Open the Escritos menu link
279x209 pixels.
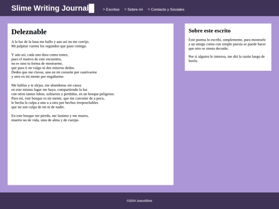pos(111,9)
